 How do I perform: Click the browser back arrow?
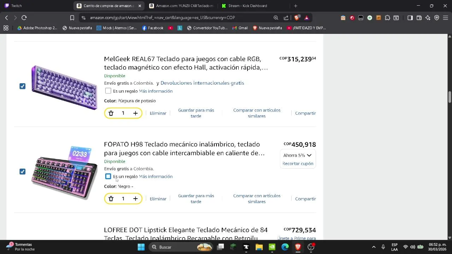[x=6, y=18]
